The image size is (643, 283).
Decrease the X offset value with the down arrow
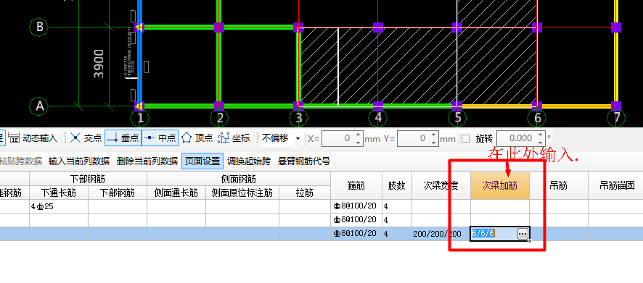click(358, 143)
